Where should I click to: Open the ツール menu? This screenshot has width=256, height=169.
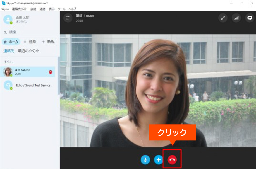pyautogui.click(x=61, y=9)
